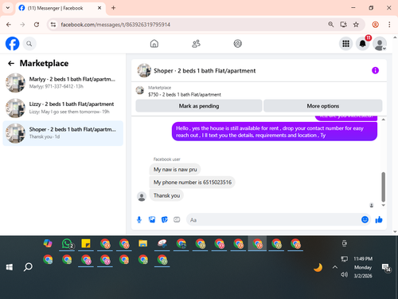Click the chat scroll down arrow
Image resolution: width=398 pixels, height=299 pixels.
point(383,205)
